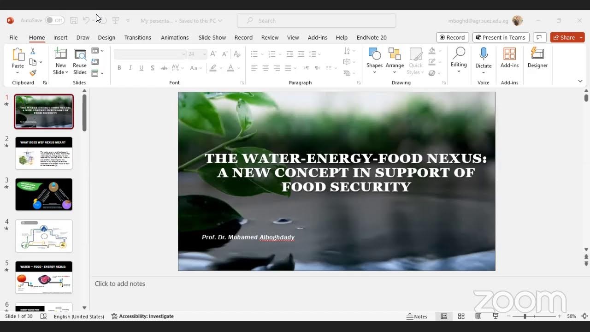Toggle Underline formatting
590x332 pixels.
142,68
